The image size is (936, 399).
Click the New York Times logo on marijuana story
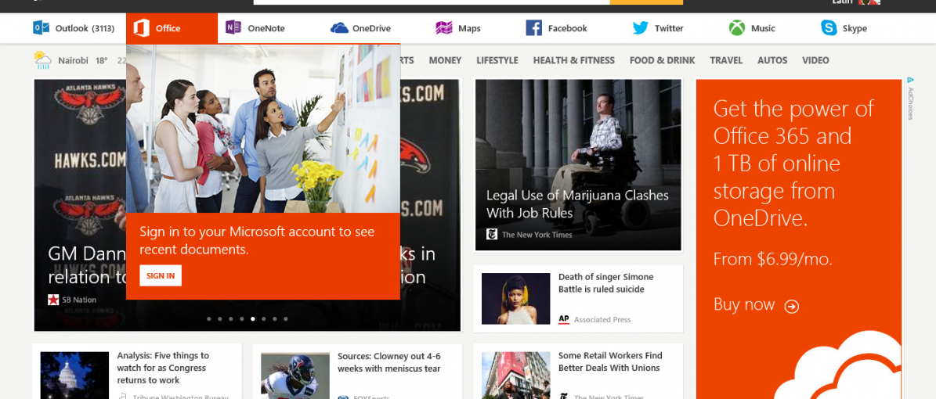[492, 235]
